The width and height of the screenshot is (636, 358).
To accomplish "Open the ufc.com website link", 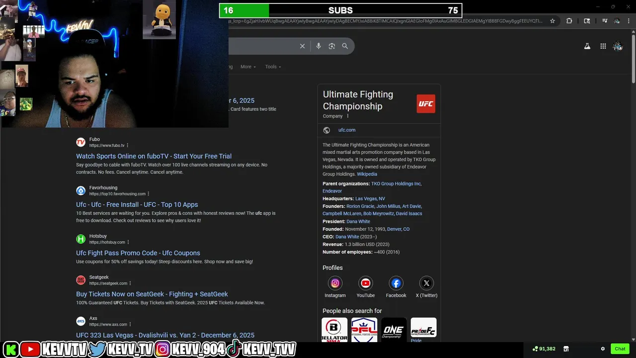I will click(x=347, y=130).
